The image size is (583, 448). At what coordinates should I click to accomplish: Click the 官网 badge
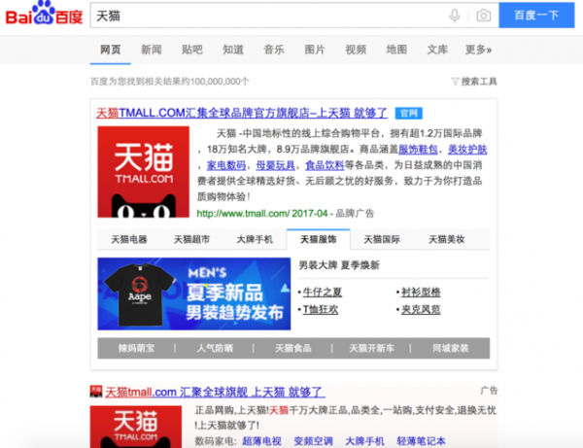pyautogui.click(x=409, y=113)
